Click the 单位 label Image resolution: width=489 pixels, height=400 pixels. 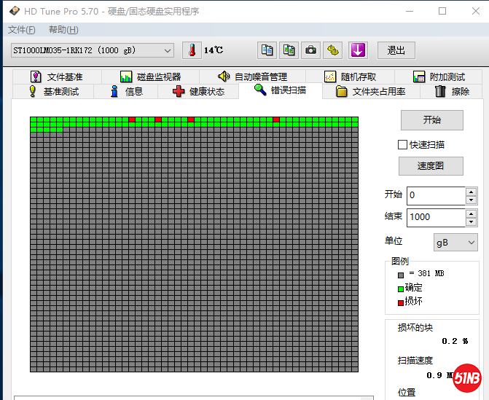[394, 240]
